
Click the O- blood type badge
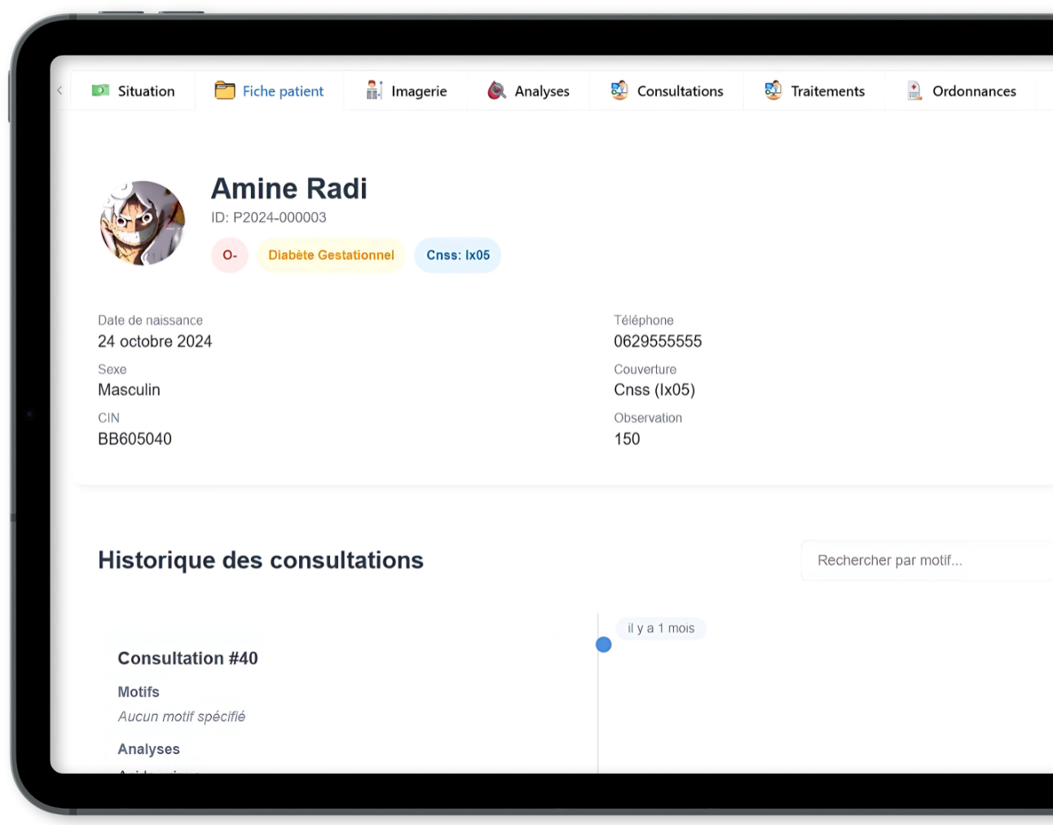(x=230, y=255)
